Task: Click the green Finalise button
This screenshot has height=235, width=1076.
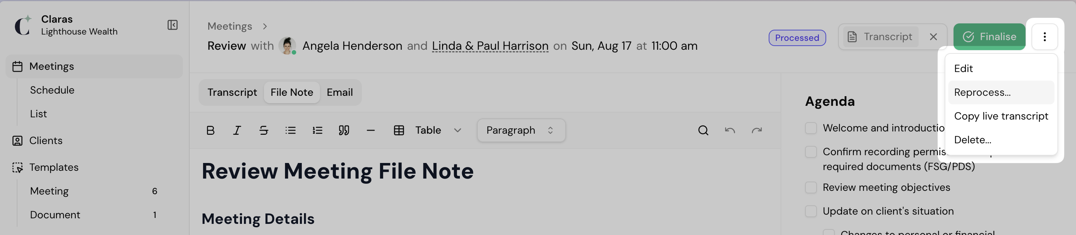Action: (x=989, y=37)
